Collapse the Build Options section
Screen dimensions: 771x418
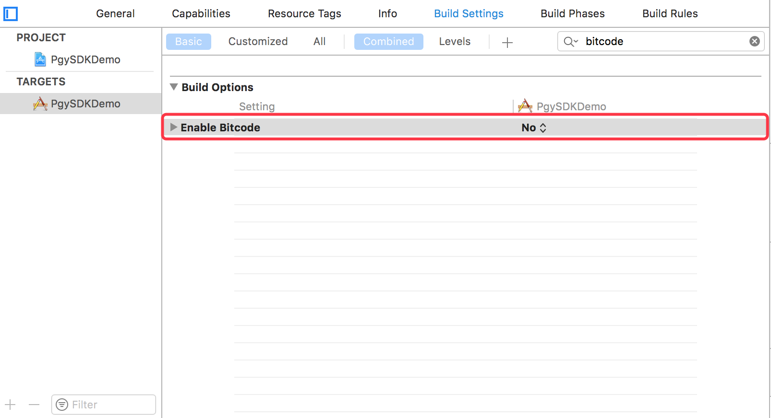click(x=174, y=87)
